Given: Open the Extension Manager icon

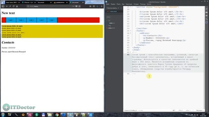Looking at the screenshot, I should [x=207, y=12].
